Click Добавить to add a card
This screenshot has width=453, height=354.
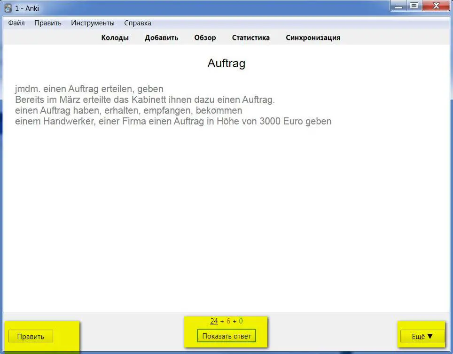pyautogui.click(x=162, y=38)
